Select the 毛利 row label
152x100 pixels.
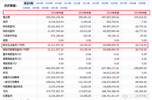(5, 91)
